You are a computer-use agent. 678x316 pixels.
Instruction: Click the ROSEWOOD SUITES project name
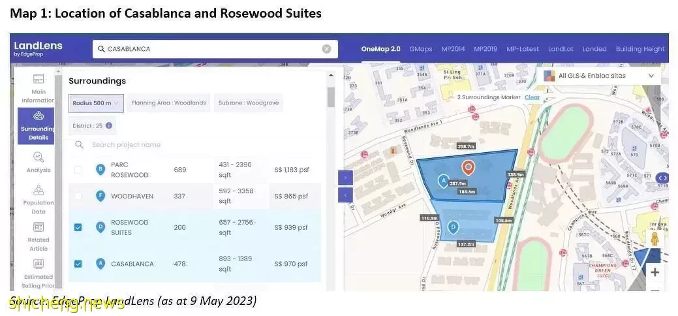[130, 227]
